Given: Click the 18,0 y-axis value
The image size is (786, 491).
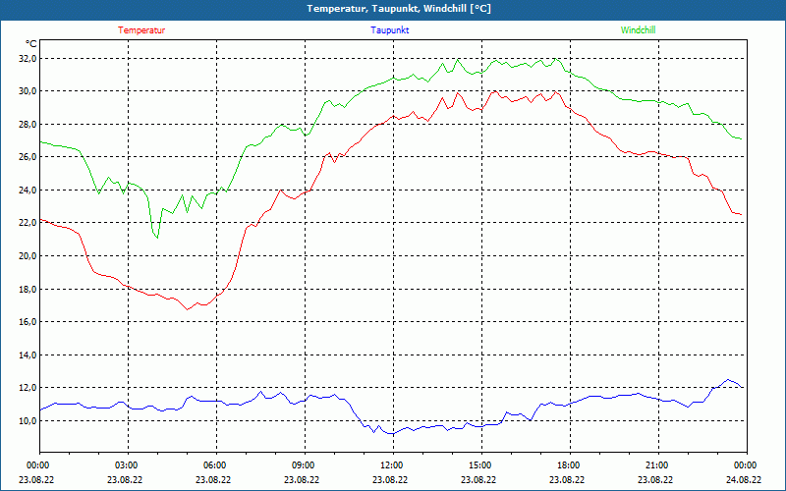Looking at the screenshot, I should pyautogui.click(x=28, y=289).
